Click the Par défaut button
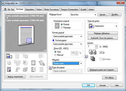 tap(109, 78)
